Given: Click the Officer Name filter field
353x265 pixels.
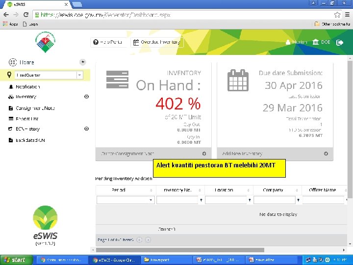Looking at the screenshot, I should [323, 200].
